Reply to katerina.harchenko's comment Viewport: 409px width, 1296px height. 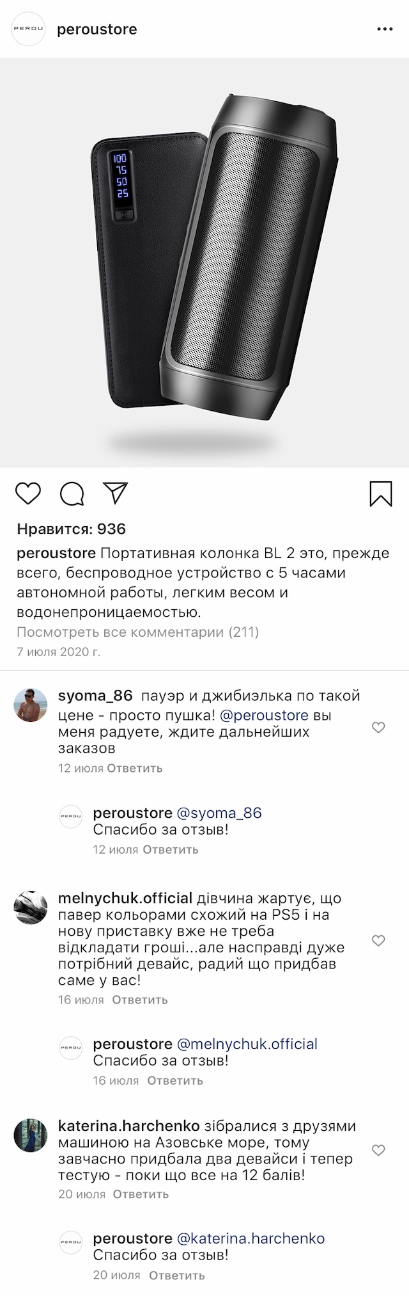pos(141,1194)
